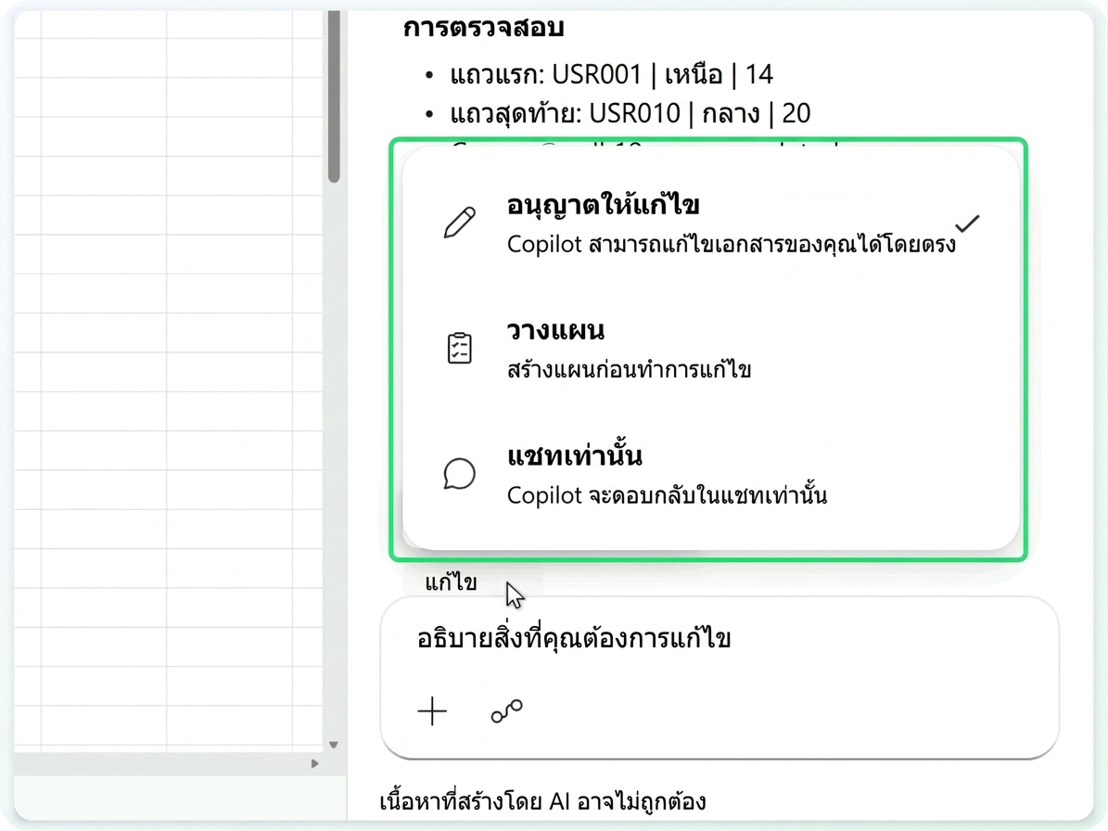The height and width of the screenshot is (831, 1108).
Task: Switch to แชทเท่านั้น mode
Action: [711, 474]
